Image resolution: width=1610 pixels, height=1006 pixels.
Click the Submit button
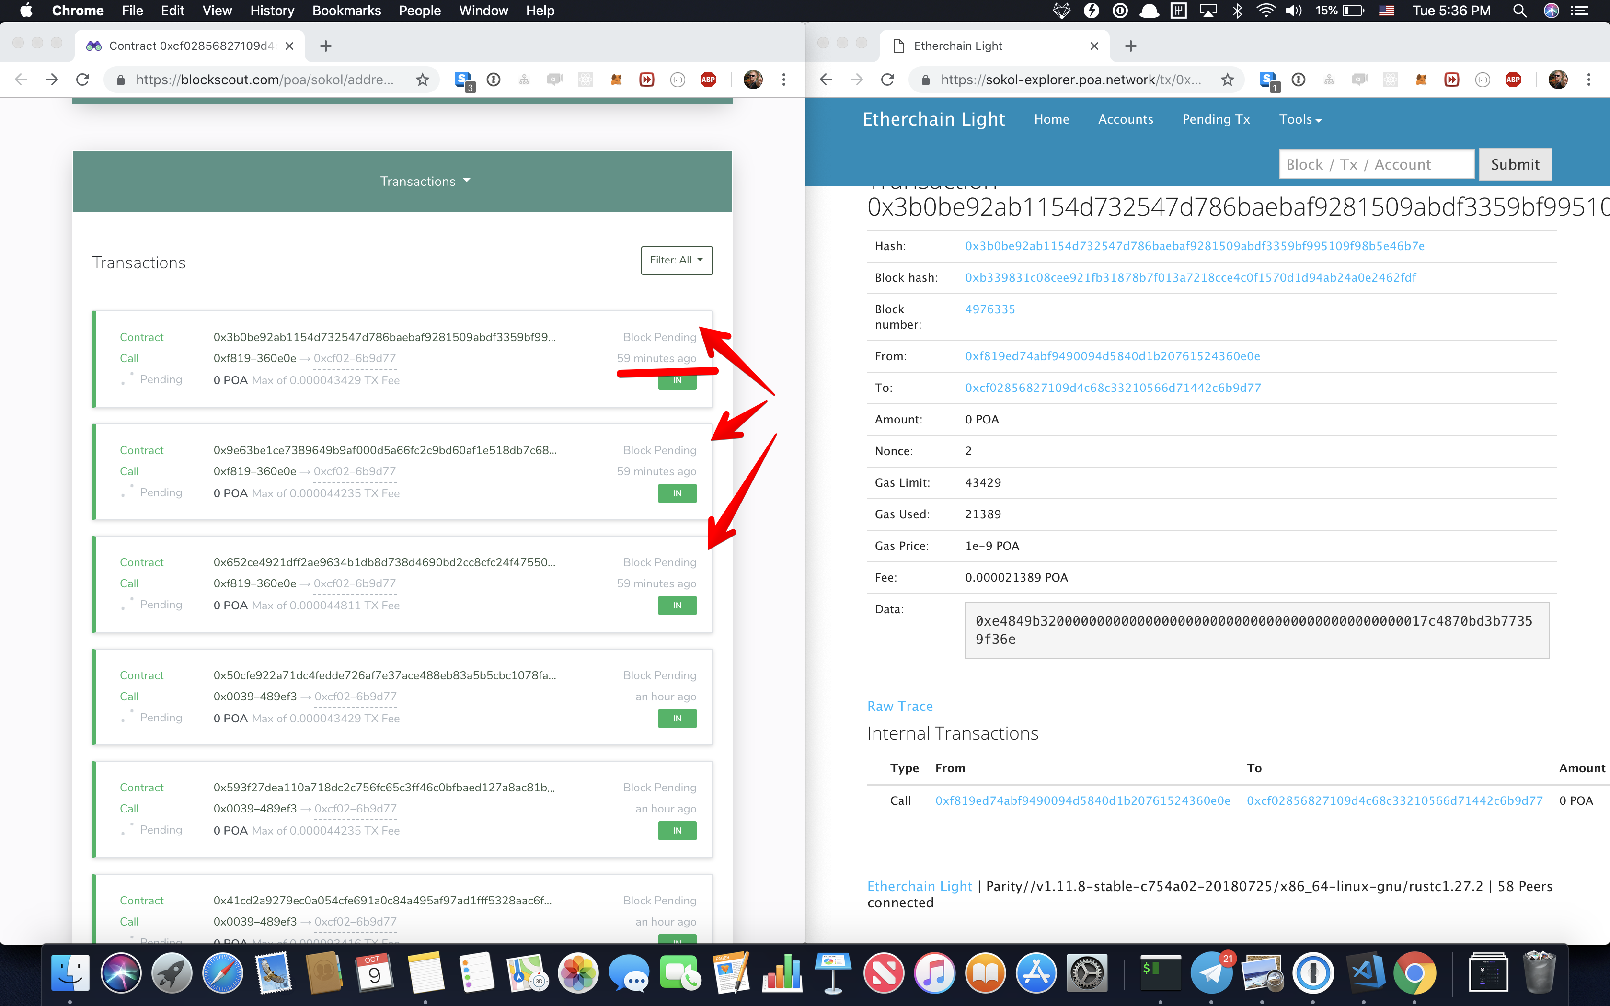click(x=1515, y=164)
